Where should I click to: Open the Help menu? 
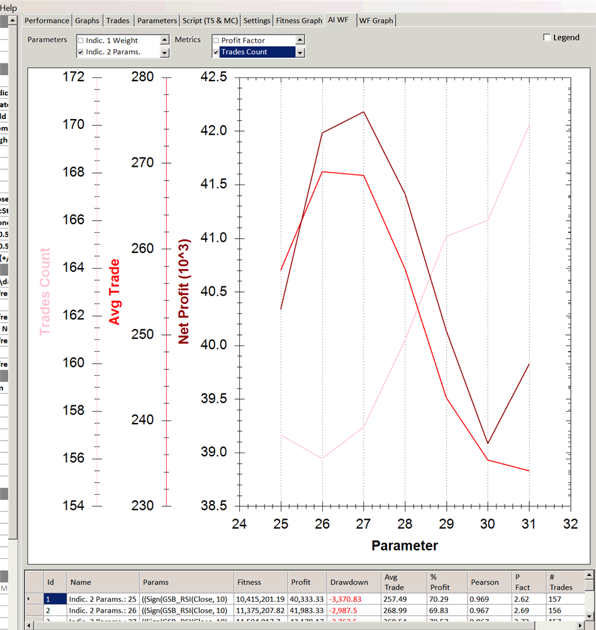(x=9, y=8)
